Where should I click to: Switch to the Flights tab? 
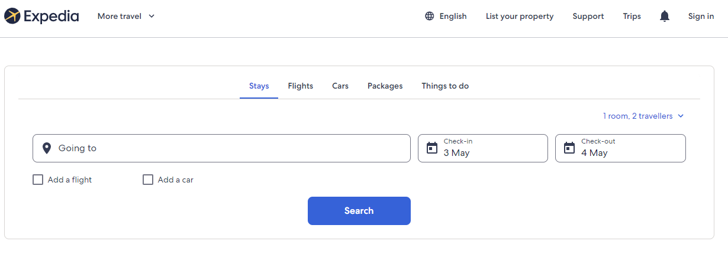[301, 86]
